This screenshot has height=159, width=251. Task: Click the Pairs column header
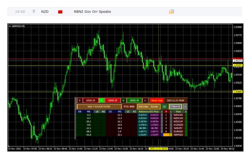(x=178, y=112)
